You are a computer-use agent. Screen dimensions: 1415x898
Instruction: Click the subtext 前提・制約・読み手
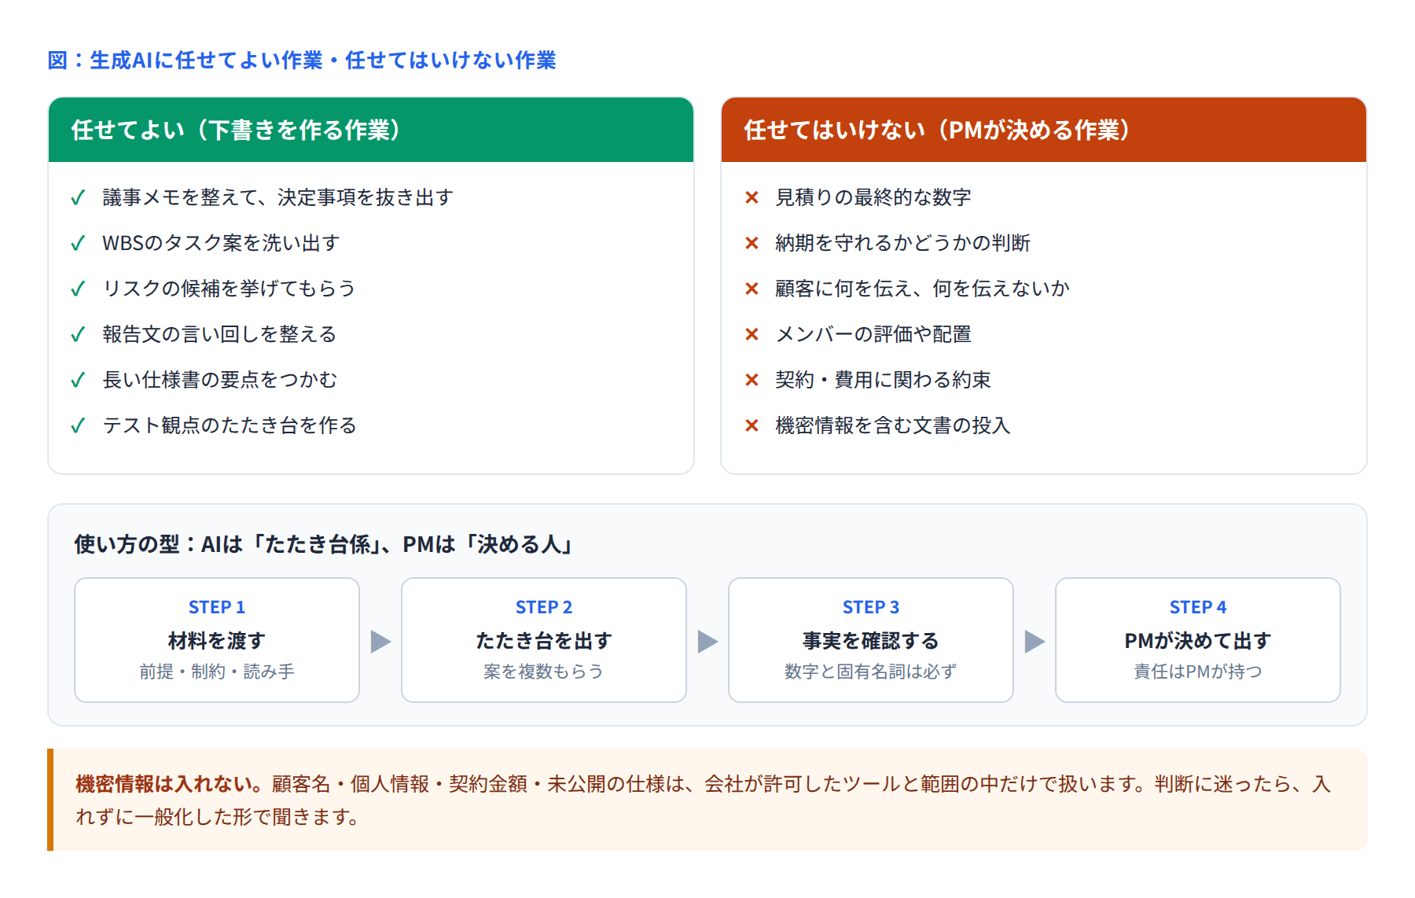coord(217,672)
